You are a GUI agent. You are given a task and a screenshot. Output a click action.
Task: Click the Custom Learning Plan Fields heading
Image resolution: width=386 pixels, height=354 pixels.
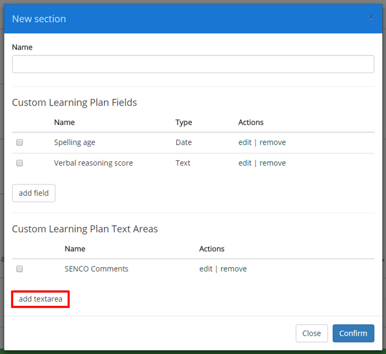tap(74, 102)
